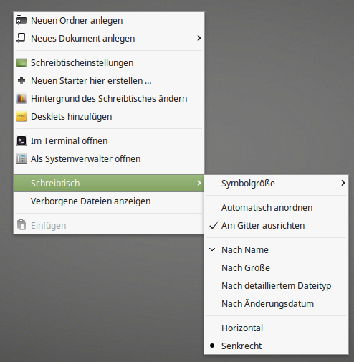This screenshot has height=362, width=354.
Task: Expand the Symbolgröße submenu arrow
Action: pos(343,183)
